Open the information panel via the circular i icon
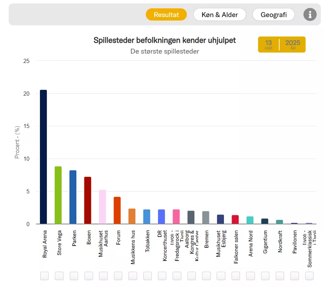Viewport: 325px width, 287px height. (310, 15)
